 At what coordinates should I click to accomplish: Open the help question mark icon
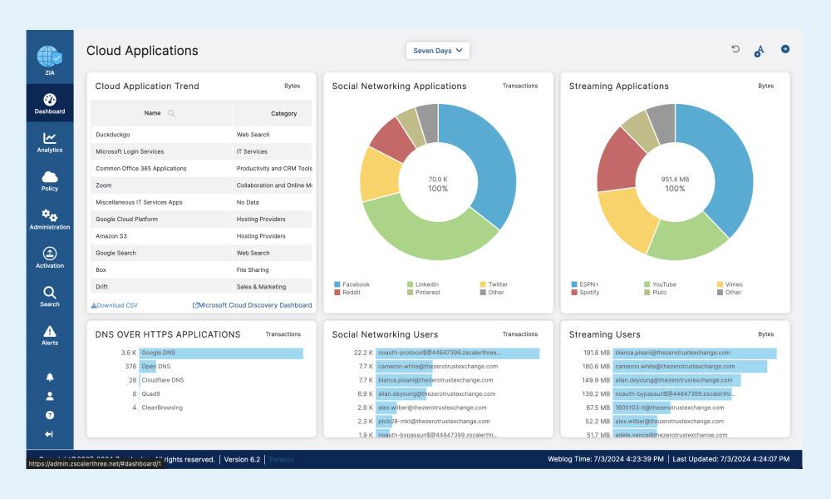(50, 415)
